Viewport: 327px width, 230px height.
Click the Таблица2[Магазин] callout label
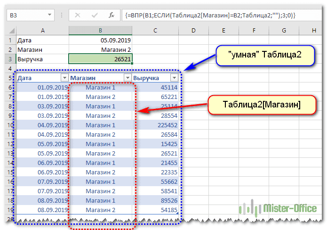click(x=262, y=103)
